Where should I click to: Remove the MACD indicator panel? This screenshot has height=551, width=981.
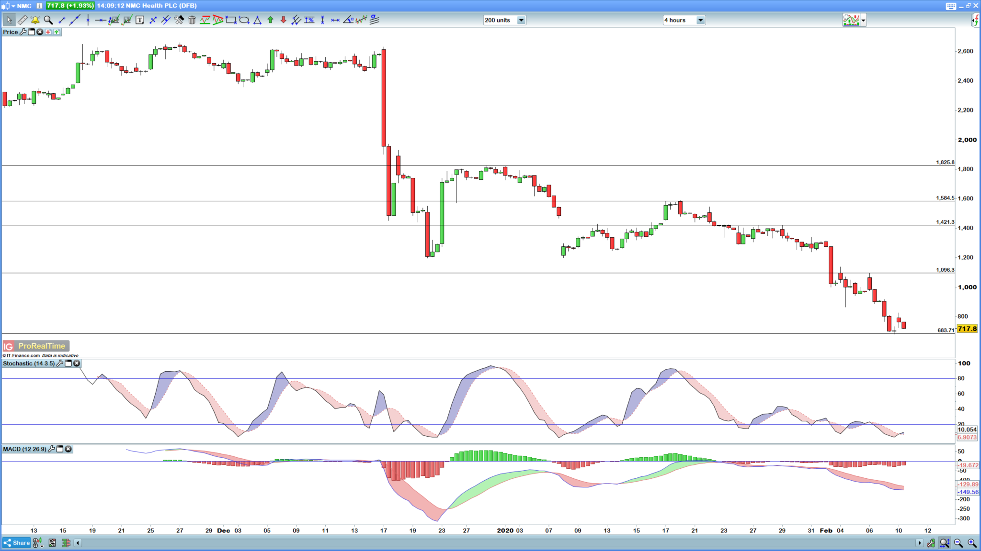pyautogui.click(x=68, y=449)
